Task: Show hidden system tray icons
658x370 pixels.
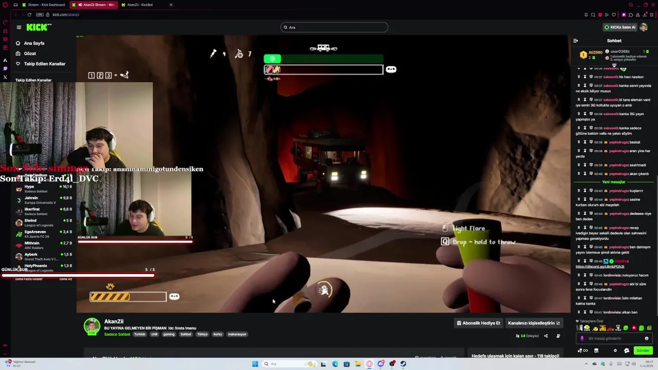Action: (587, 364)
